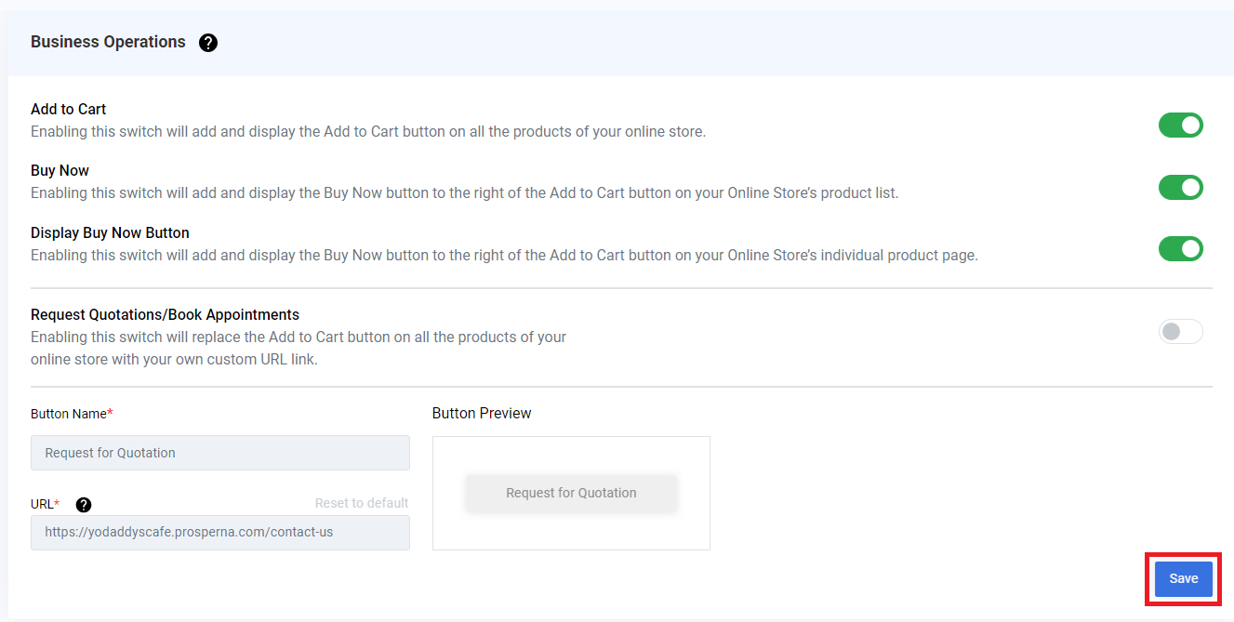The image size is (1234, 622).
Task: Click the Buy Now label text
Action: click(60, 170)
